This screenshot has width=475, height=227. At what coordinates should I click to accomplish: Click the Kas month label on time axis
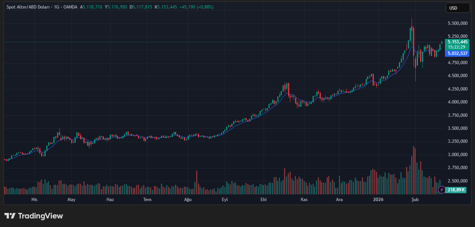tap(304, 200)
